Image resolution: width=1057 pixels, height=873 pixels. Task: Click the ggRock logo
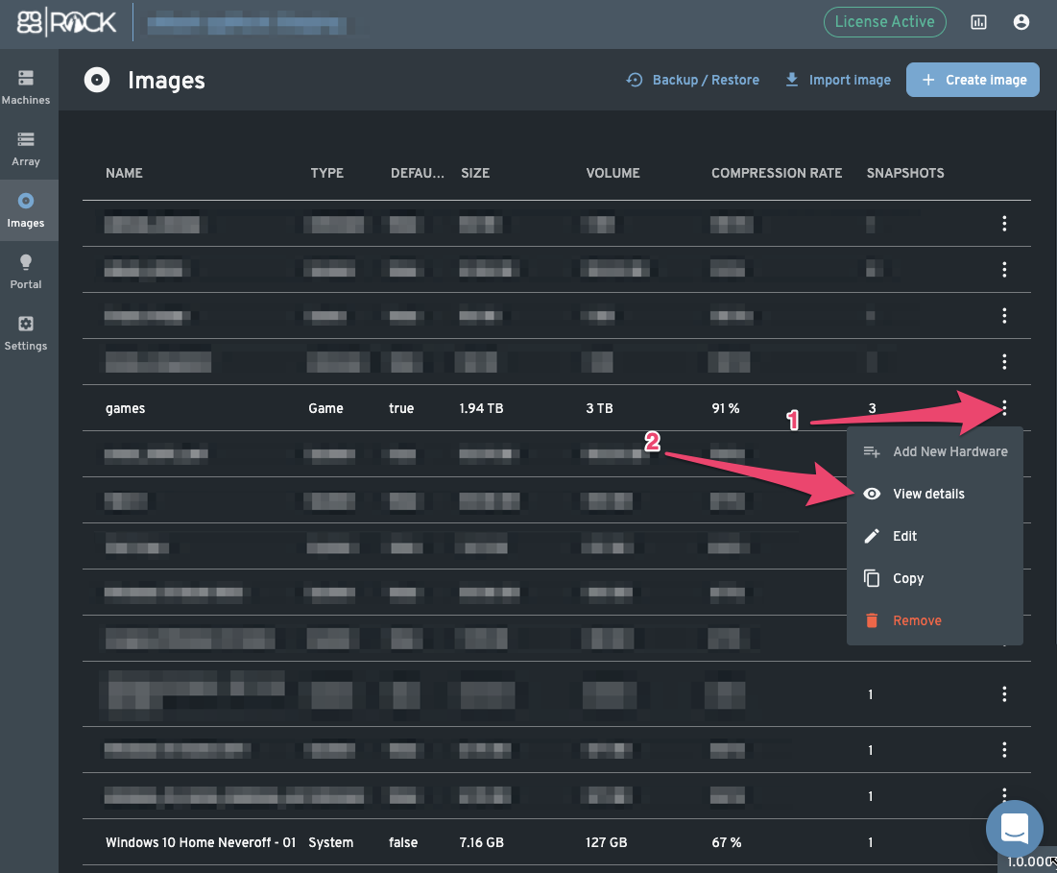66,22
